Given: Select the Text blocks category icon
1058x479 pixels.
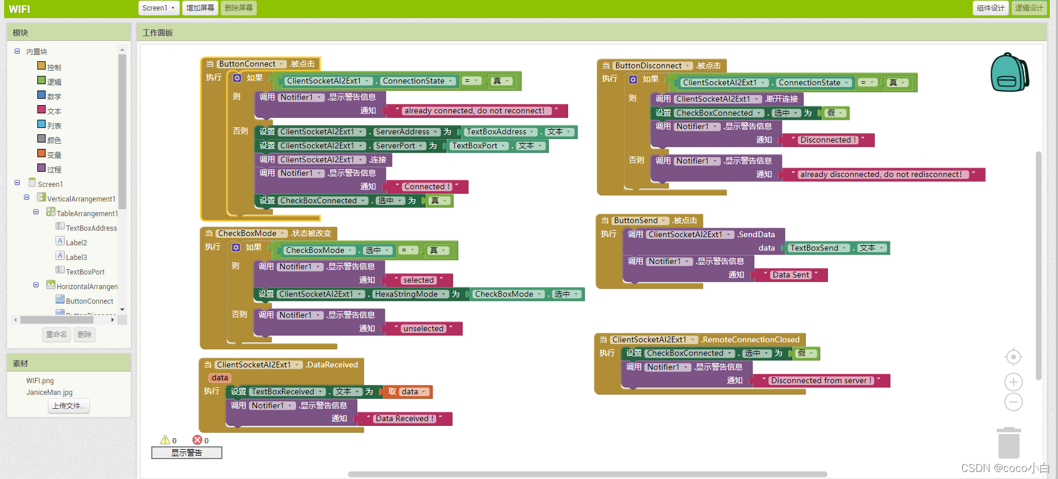Looking at the screenshot, I should (x=41, y=109).
